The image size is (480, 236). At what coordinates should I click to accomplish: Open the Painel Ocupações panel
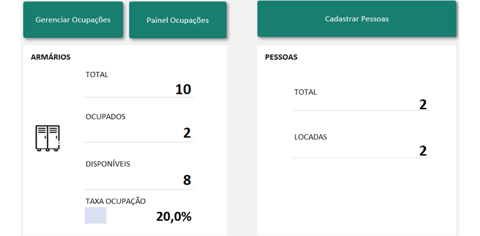coord(178,20)
